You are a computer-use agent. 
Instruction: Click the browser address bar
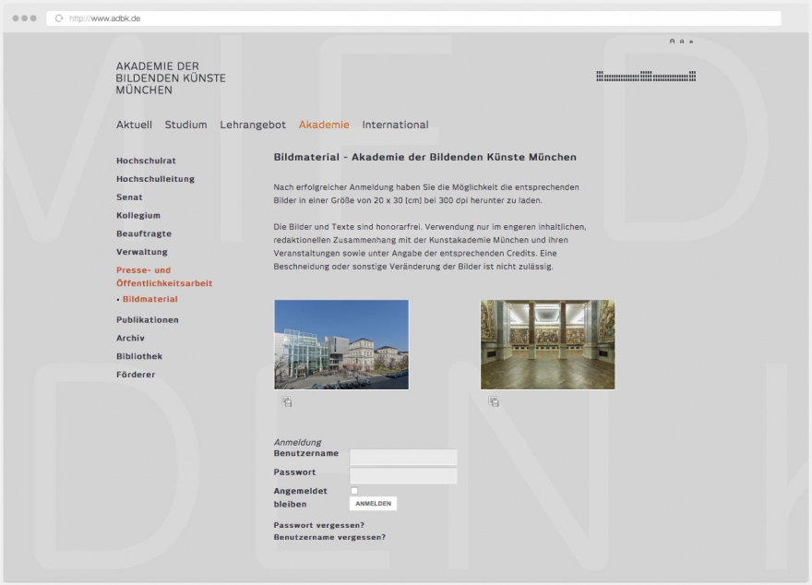413,18
